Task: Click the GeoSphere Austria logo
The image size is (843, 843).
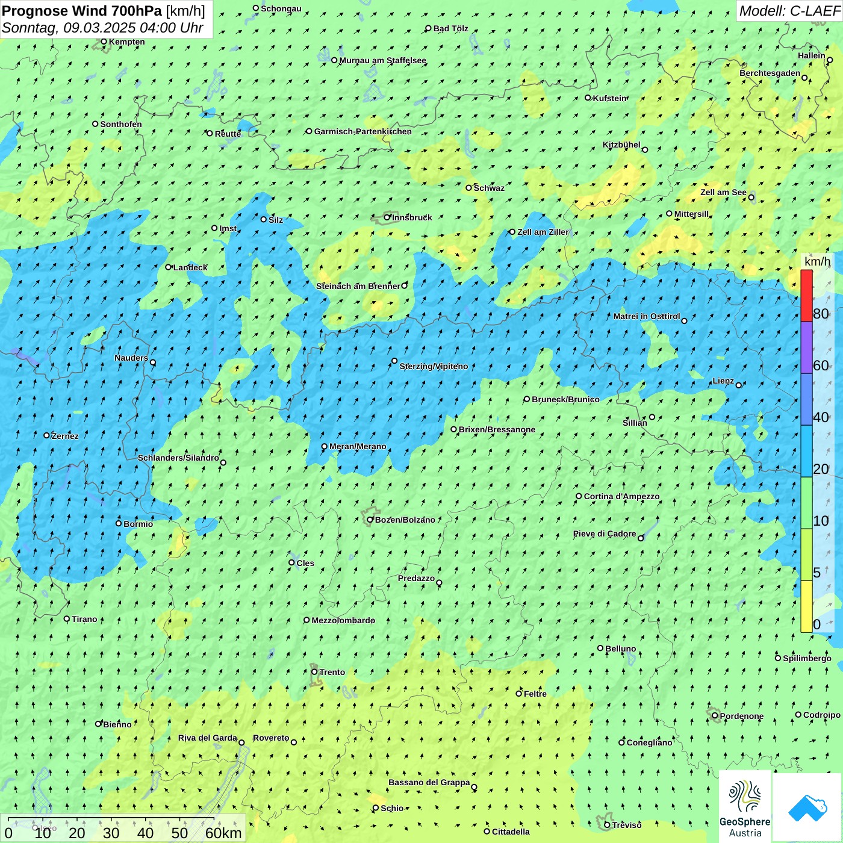Action: [x=745, y=806]
